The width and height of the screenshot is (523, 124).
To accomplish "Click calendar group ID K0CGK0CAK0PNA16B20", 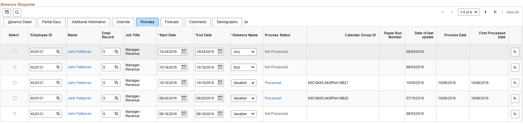I will [x=328, y=98].
